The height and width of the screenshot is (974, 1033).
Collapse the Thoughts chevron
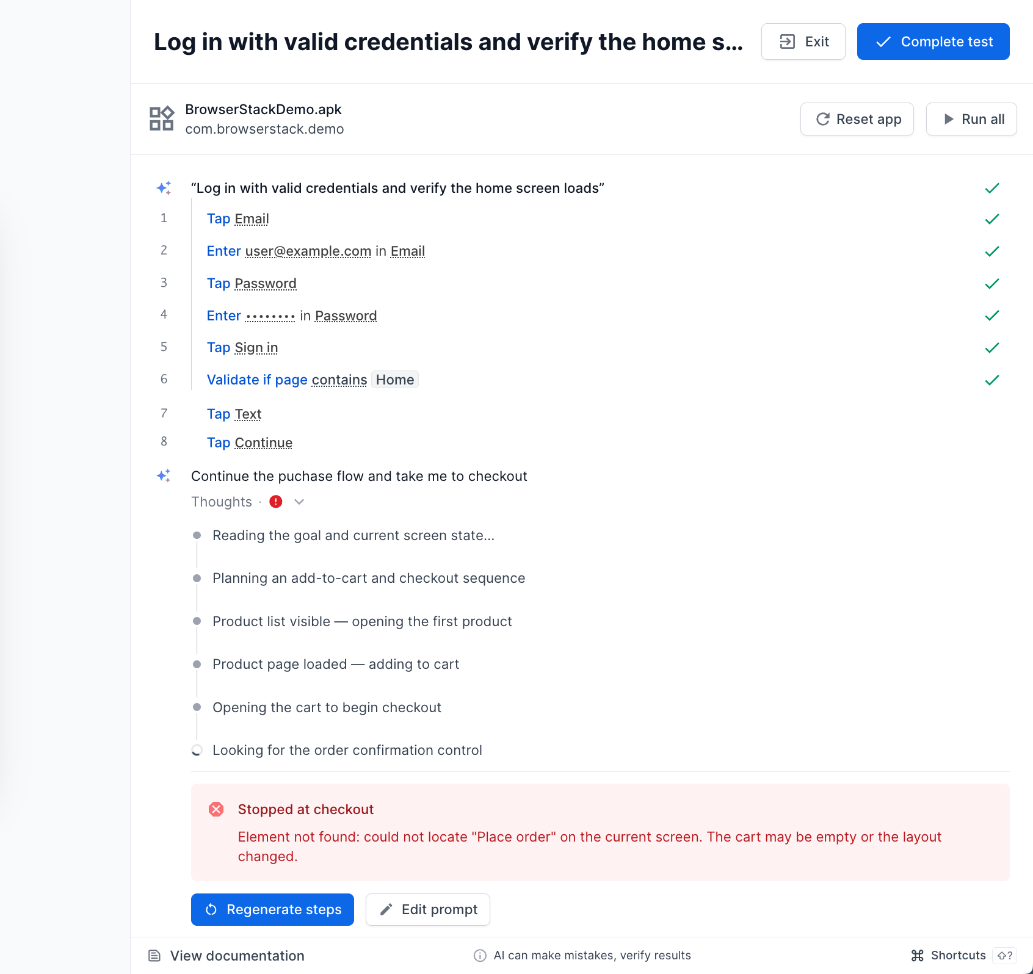pyautogui.click(x=299, y=502)
